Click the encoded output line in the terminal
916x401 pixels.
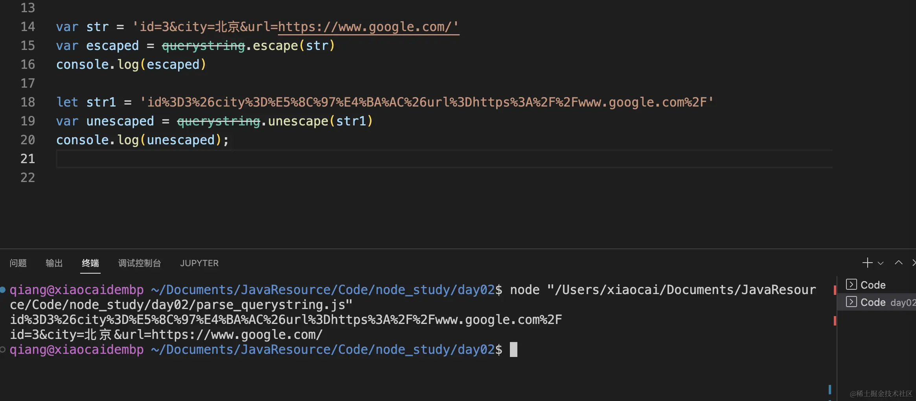coord(286,320)
